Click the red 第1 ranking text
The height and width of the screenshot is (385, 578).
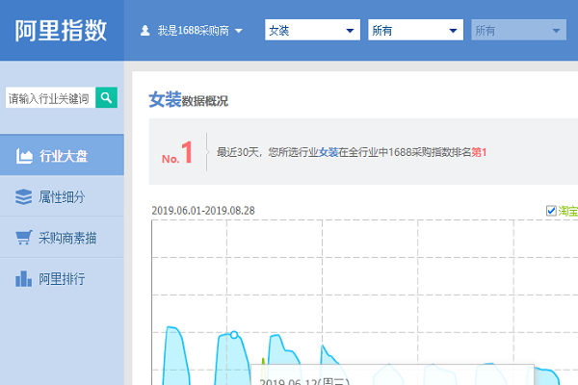[x=479, y=152]
